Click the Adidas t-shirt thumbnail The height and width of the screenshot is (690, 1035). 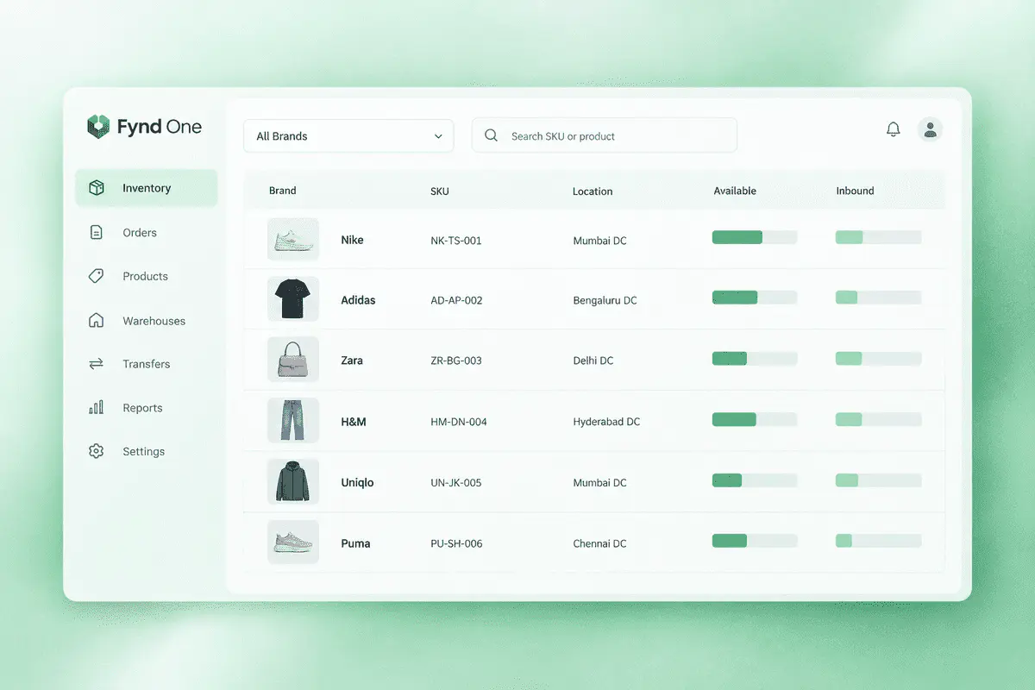coord(293,300)
